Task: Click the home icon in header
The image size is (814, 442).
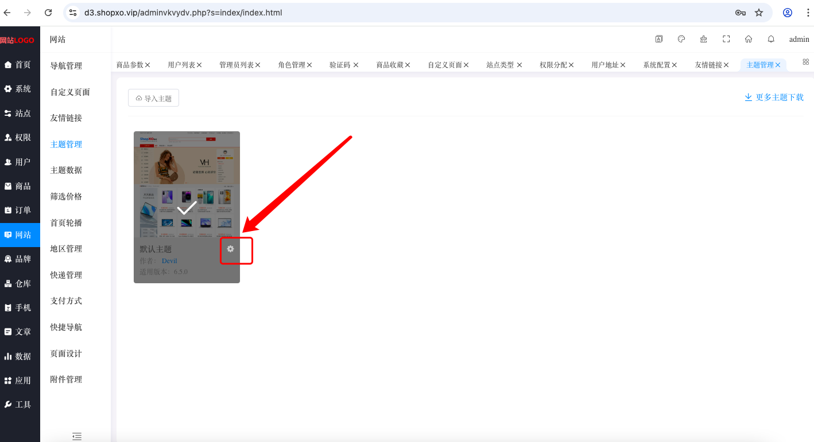Action: pyautogui.click(x=749, y=39)
